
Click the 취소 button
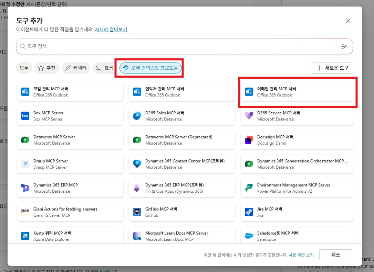(335, 255)
